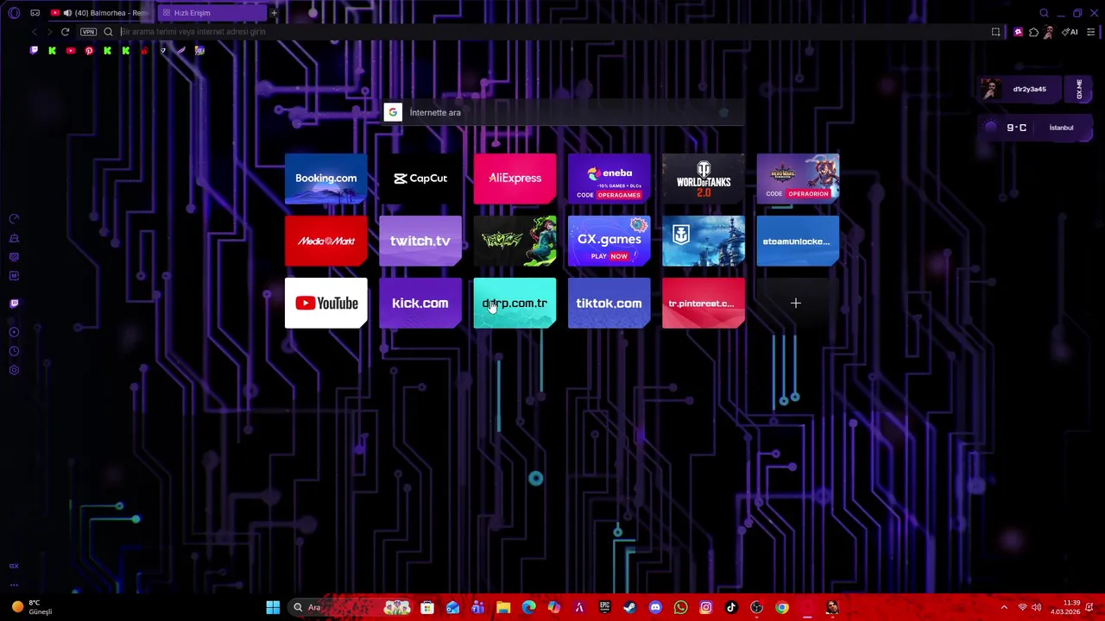Open the Pinterest bookmark in bookmarks bar
Screen dimensions: 1105x621
pyautogui.click(x=89, y=51)
